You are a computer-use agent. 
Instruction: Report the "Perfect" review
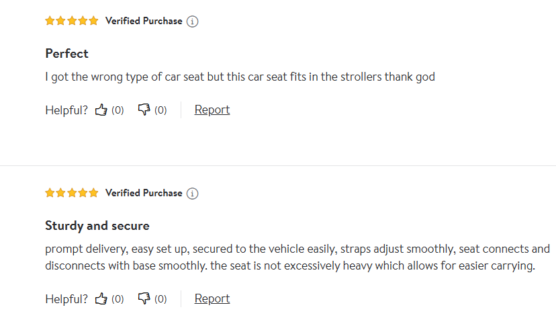212,110
